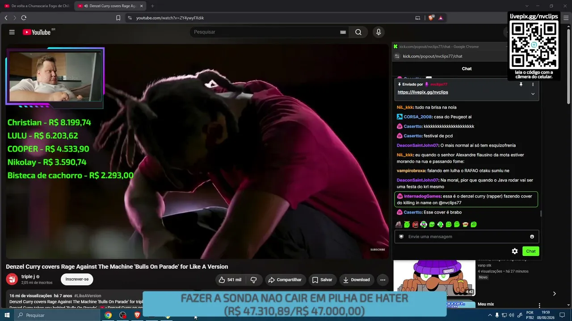Viewport: 572px width, 321px height.
Task: Reload the YouTube page
Action: (x=24, y=18)
